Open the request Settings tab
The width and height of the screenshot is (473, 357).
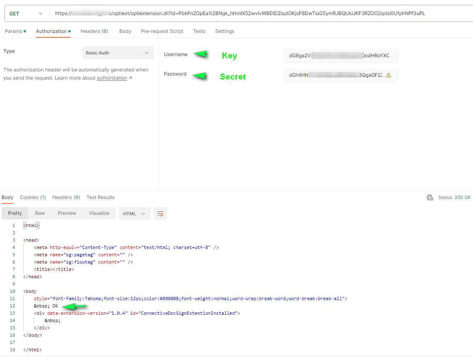tap(225, 31)
